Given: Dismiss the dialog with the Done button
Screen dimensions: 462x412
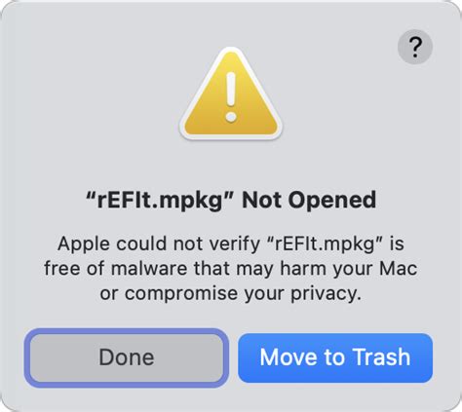Looking at the screenshot, I should [127, 357].
